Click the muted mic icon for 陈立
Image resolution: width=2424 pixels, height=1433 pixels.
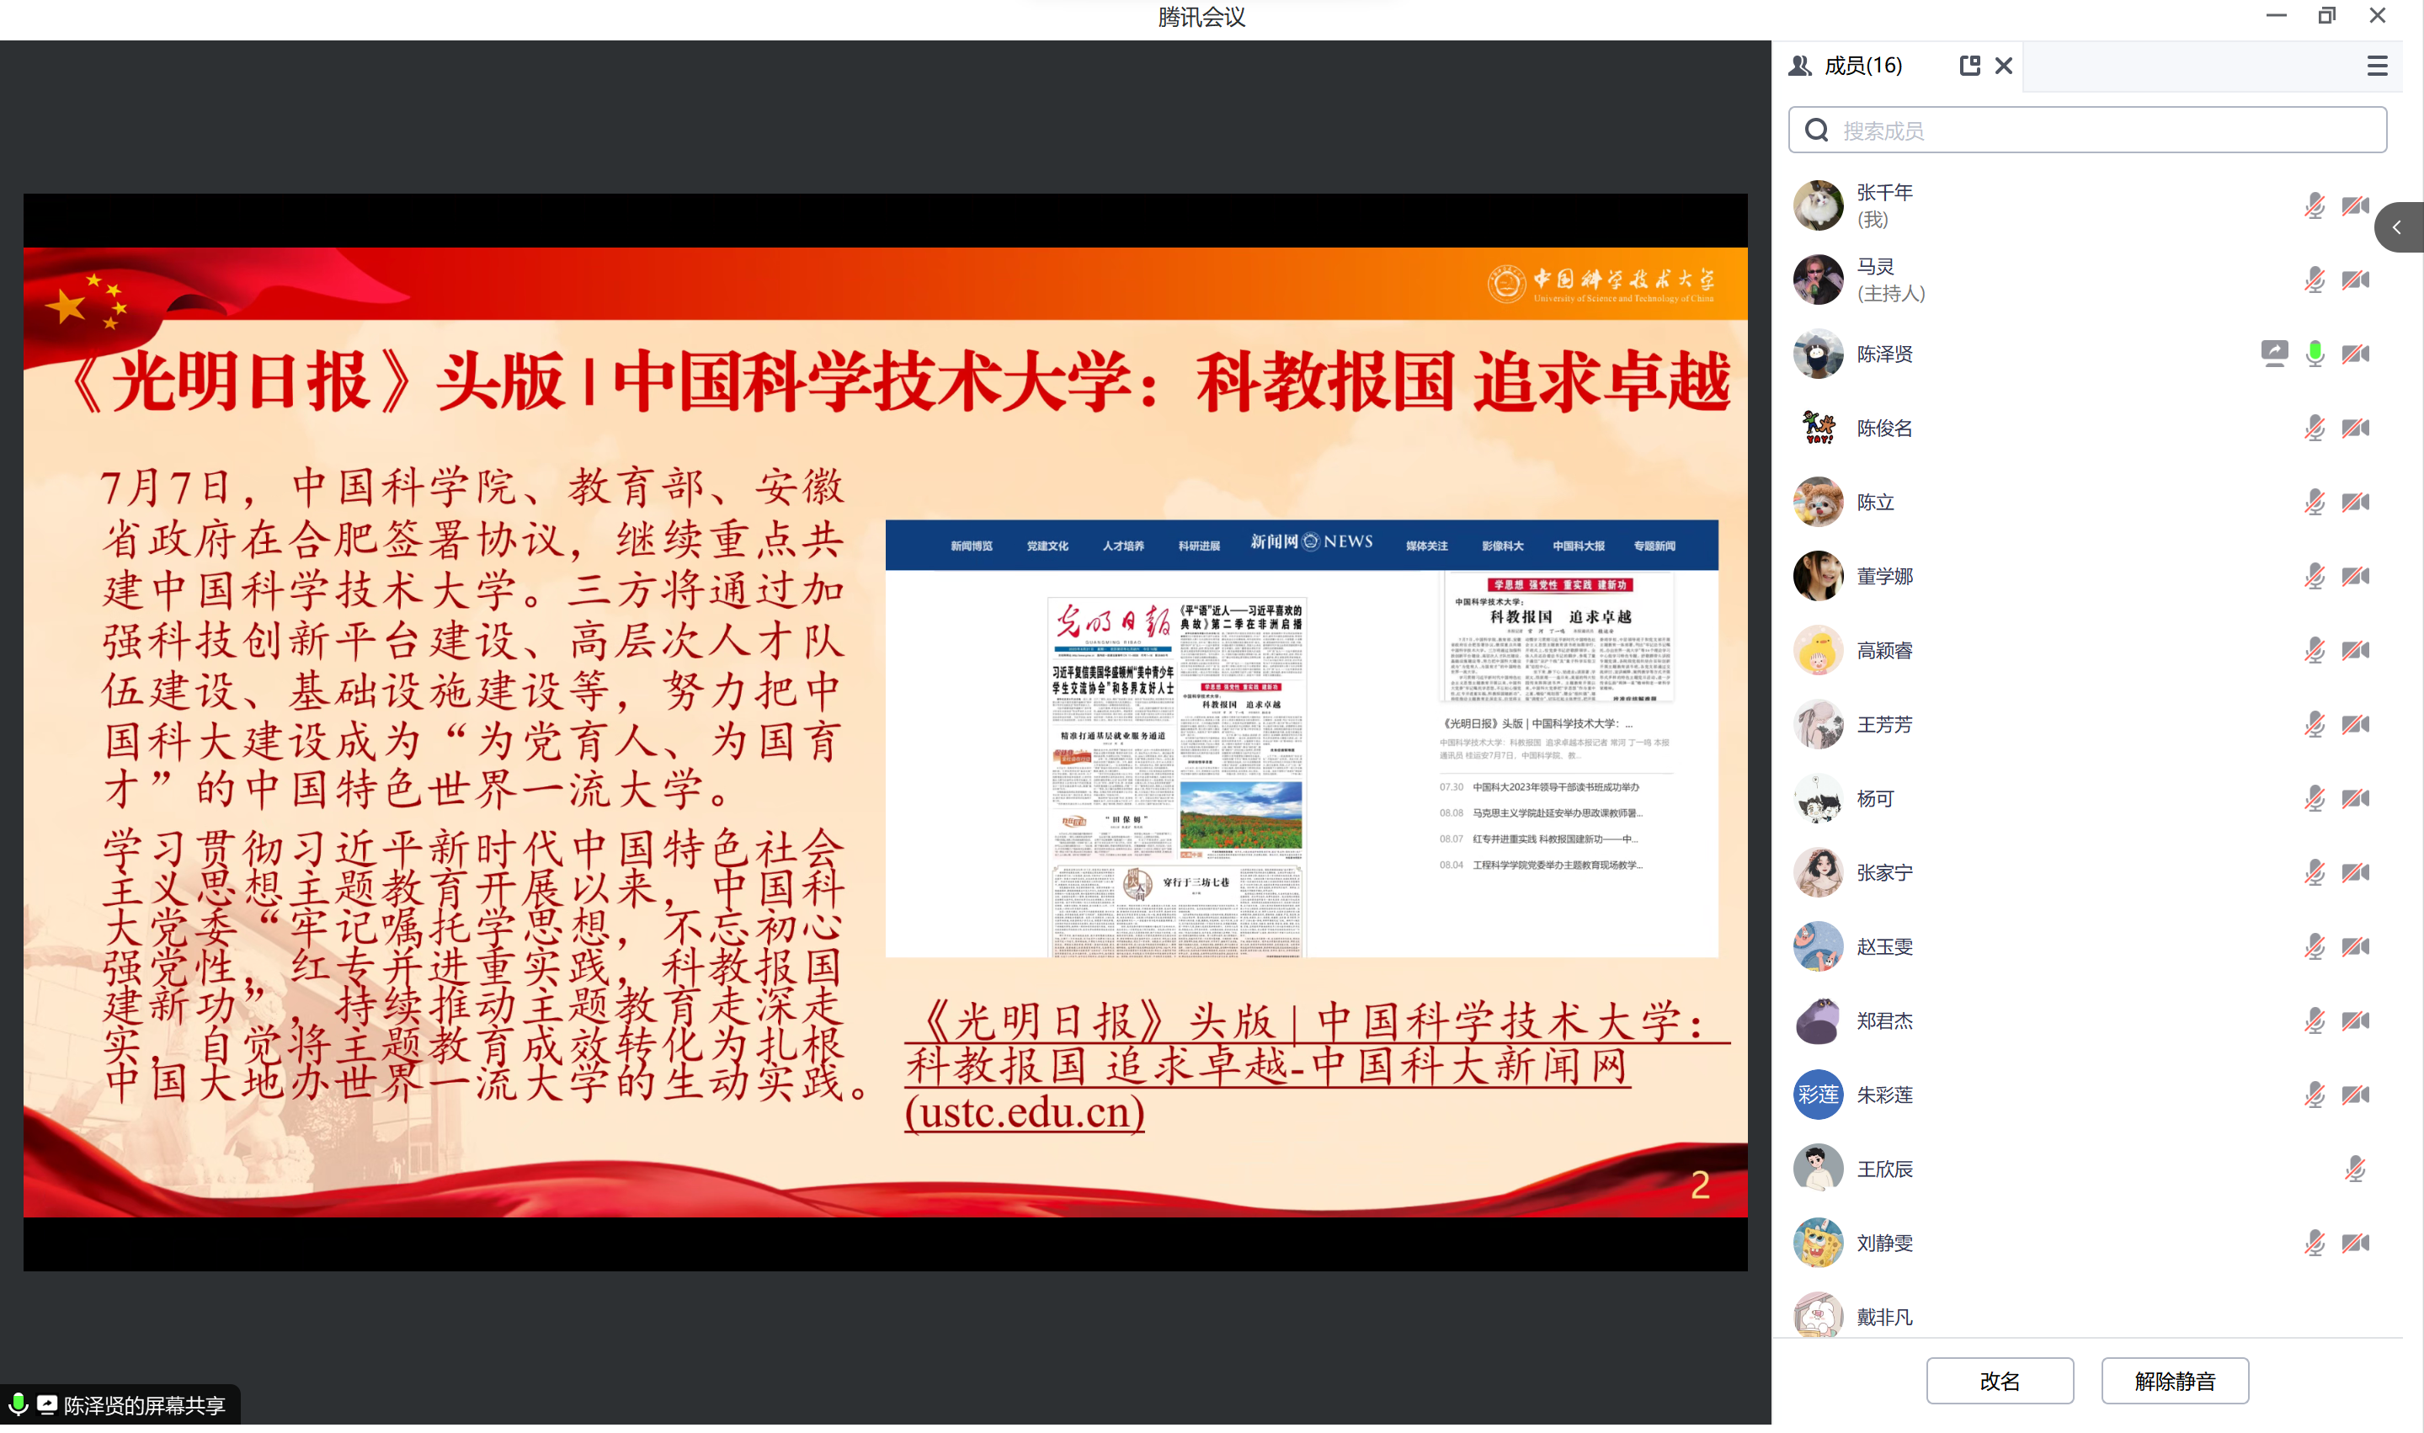[x=2314, y=502]
